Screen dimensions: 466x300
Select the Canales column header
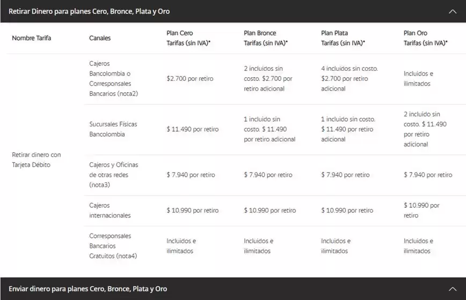click(100, 38)
